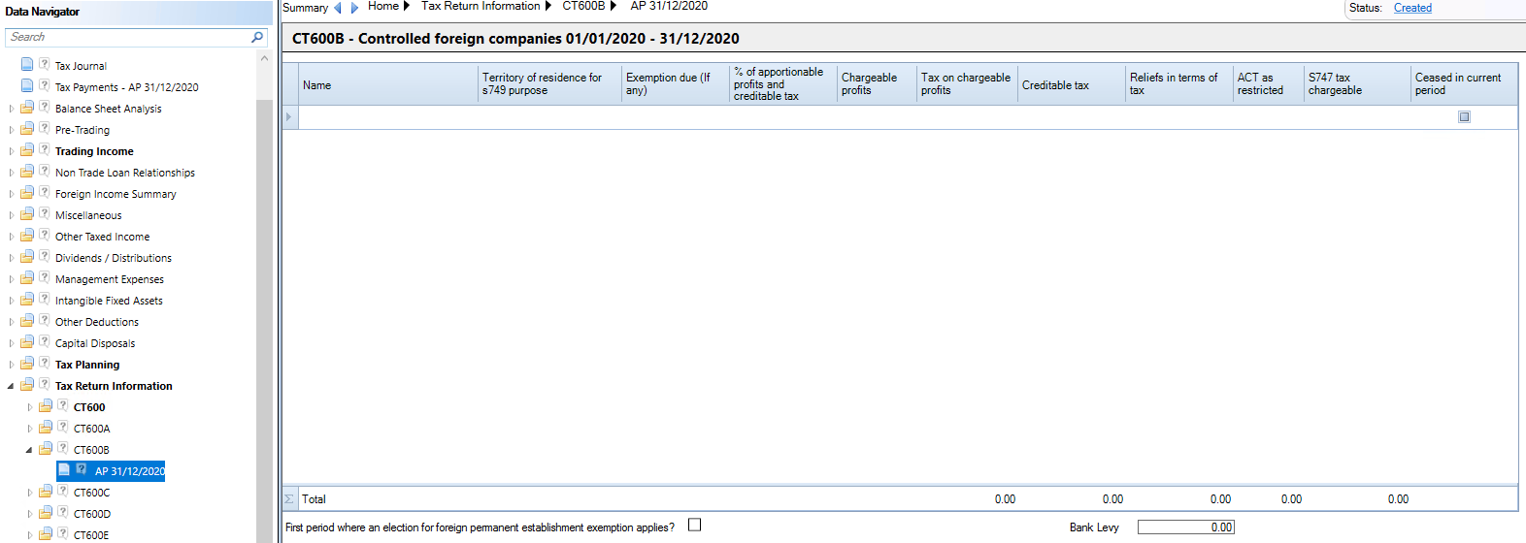Click the help icon beside Non Trade Loan Relationships
This screenshot has width=1526, height=543.
44,172
